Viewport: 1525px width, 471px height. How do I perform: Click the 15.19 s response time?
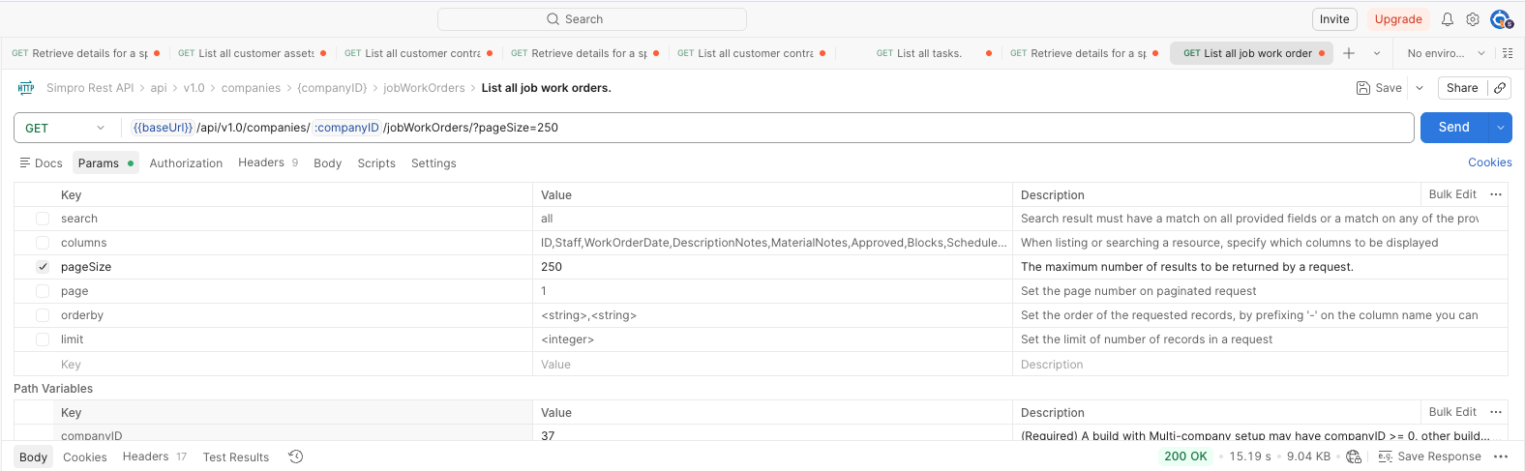[x=1250, y=456]
